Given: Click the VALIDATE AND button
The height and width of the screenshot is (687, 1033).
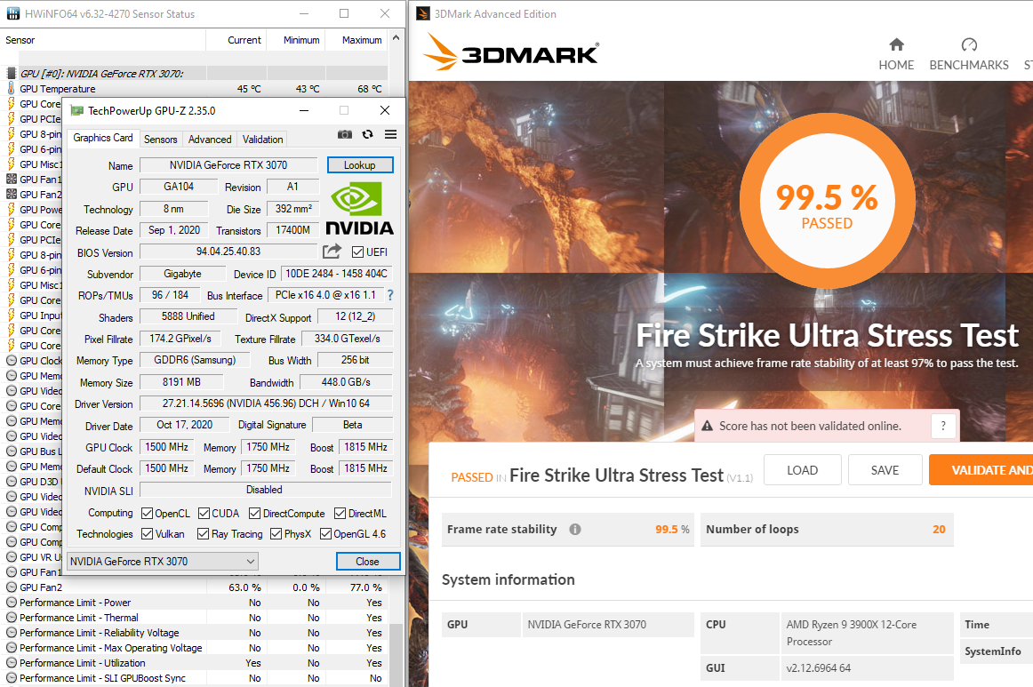Looking at the screenshot, I should tap(981, 469).
